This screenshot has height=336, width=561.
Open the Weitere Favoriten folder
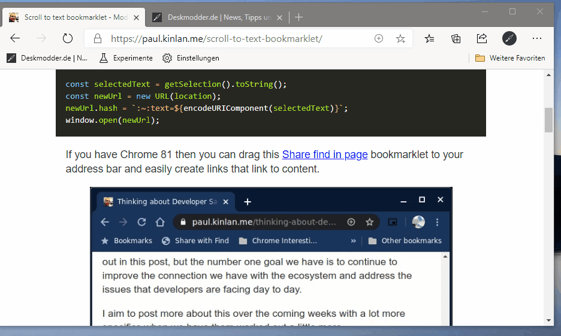coord(510,58)
